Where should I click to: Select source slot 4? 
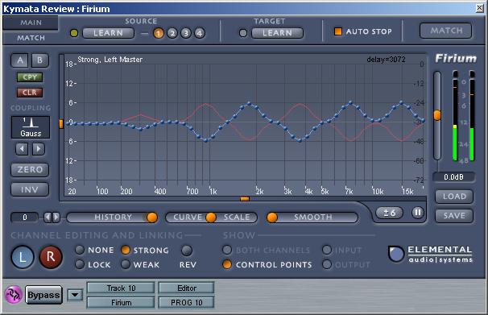click(200, 33)
